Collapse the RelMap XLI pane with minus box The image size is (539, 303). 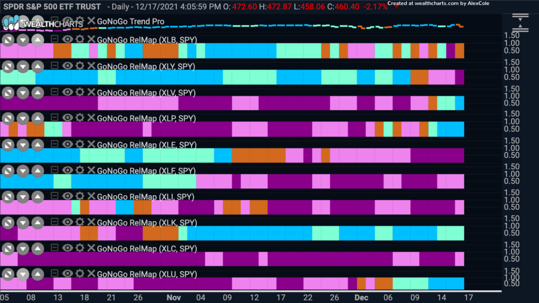(54, 196)
